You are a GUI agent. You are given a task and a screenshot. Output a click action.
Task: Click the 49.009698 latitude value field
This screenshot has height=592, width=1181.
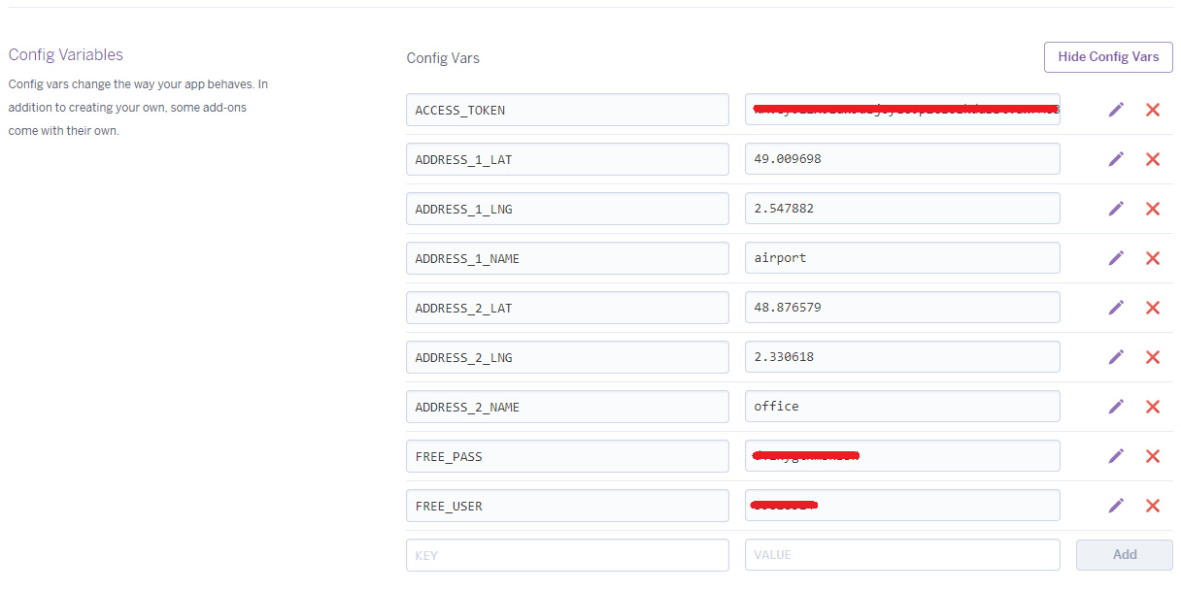pos(902,159)
